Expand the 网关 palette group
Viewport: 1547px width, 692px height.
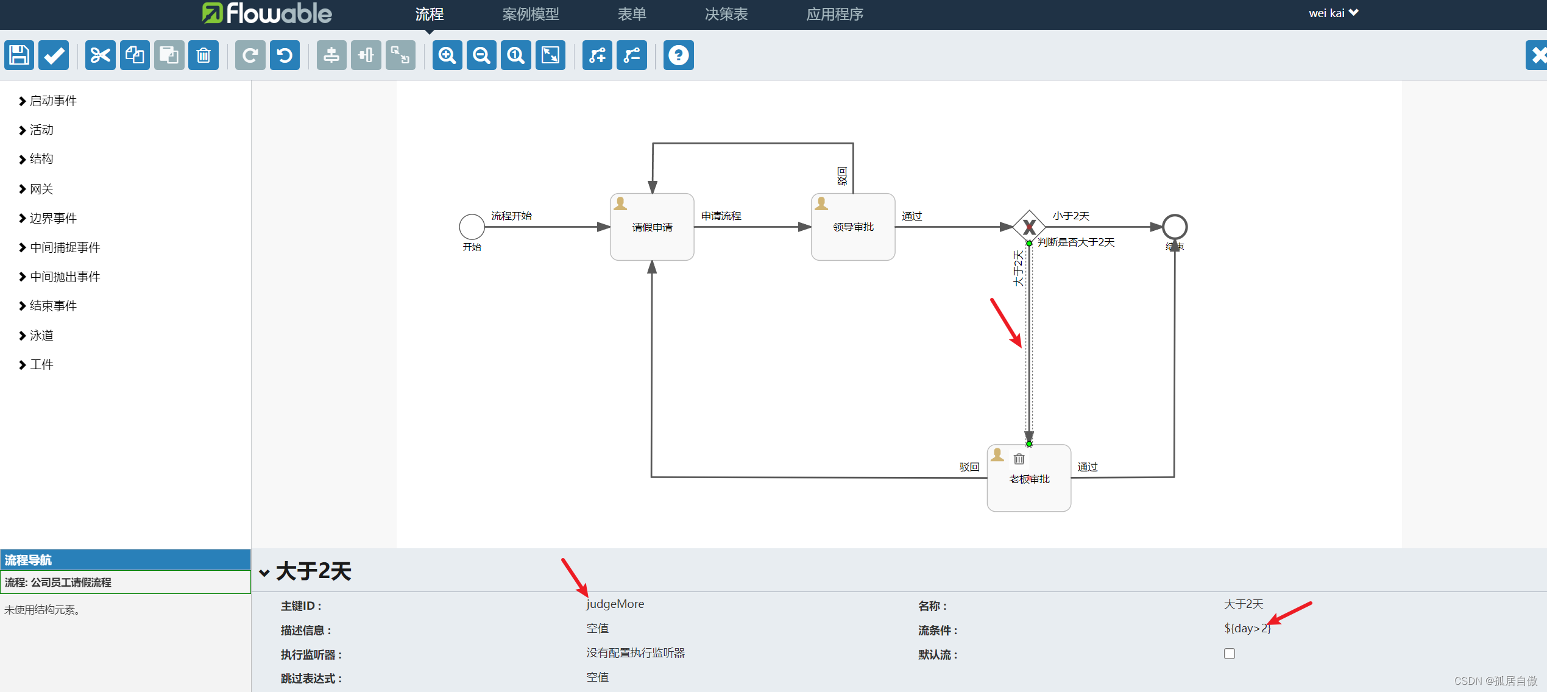click(36, 189)
